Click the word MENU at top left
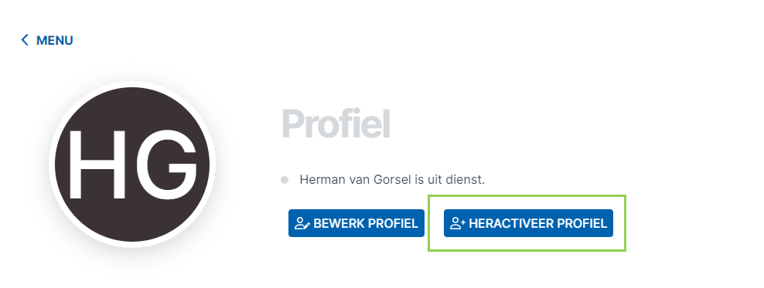Image resolution: width=764 pixels, height=288 pixels. coord(55,40)
